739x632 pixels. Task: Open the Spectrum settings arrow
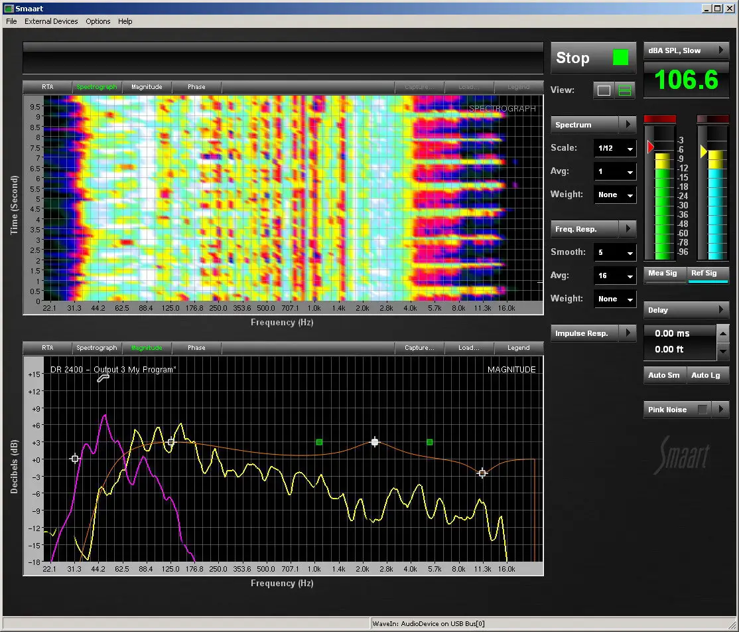628,125
